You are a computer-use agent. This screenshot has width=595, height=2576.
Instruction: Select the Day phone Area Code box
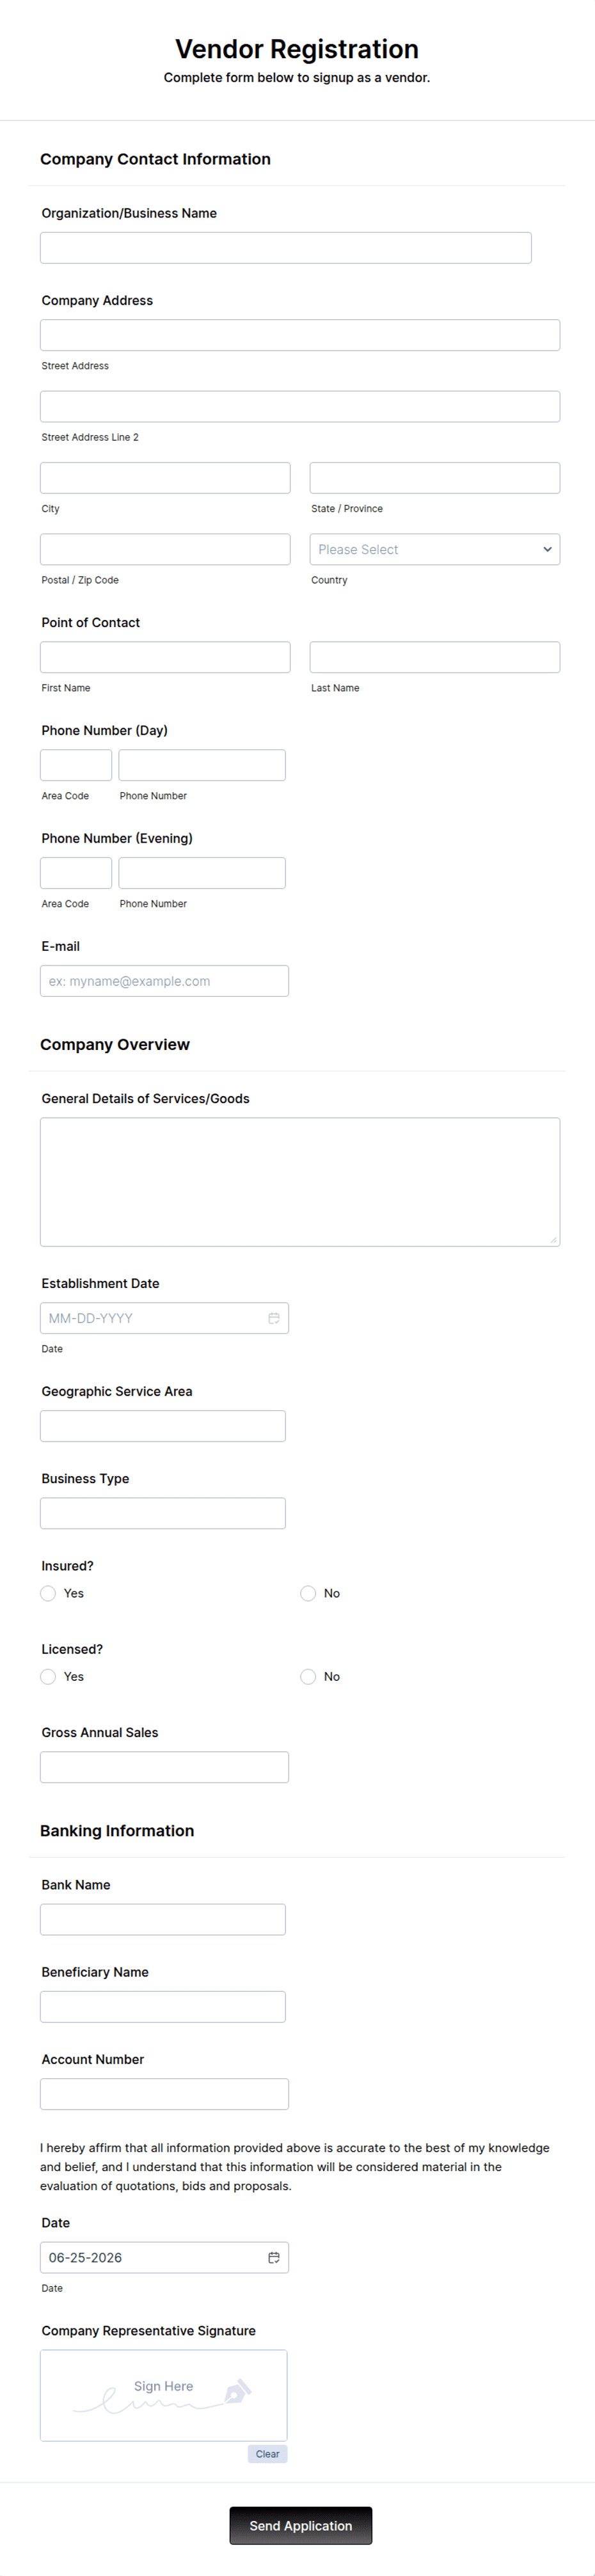click(x=76, y=765)
